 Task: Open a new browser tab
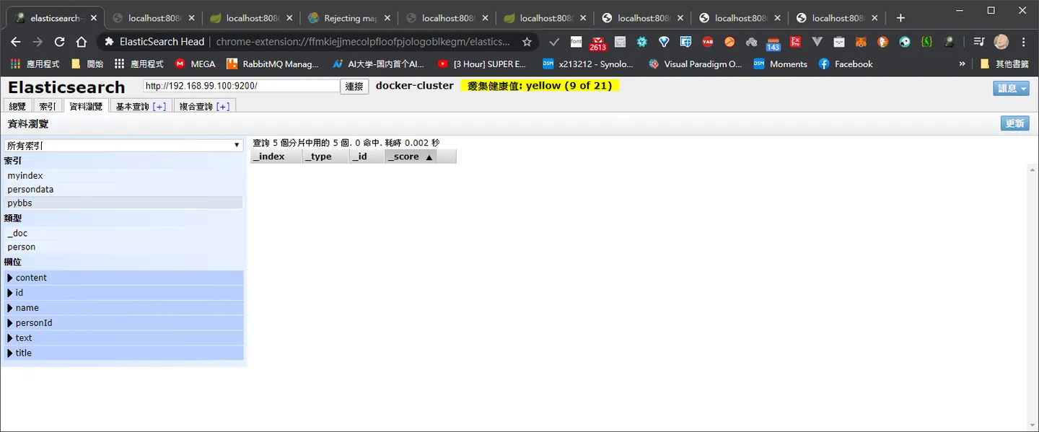pos(900,18)
